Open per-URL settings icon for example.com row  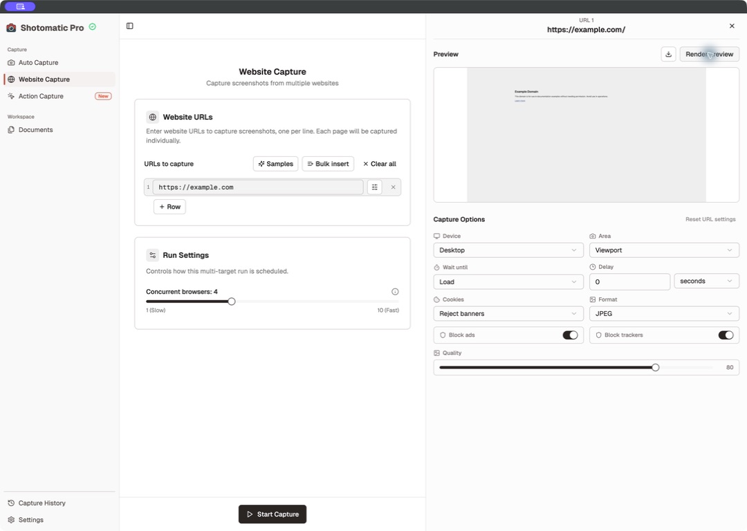pyautogui.click(x=374, y=187)
